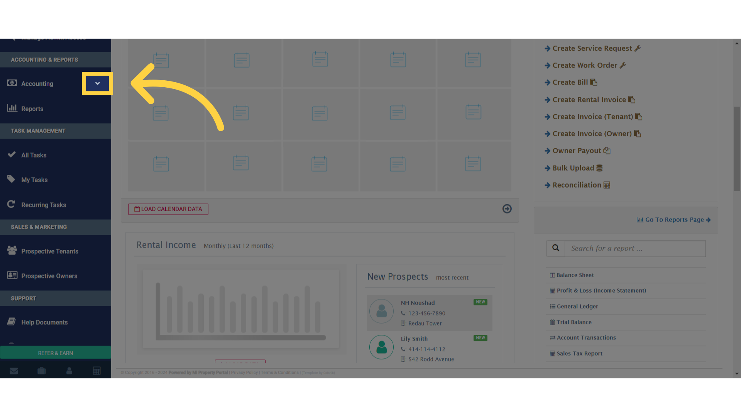
Task: Open the search magnifier in the reports panel
Action: [555, 247]
